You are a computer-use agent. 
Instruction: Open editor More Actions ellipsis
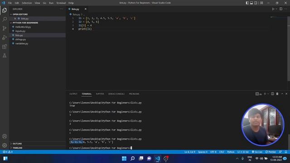[286, 9]
